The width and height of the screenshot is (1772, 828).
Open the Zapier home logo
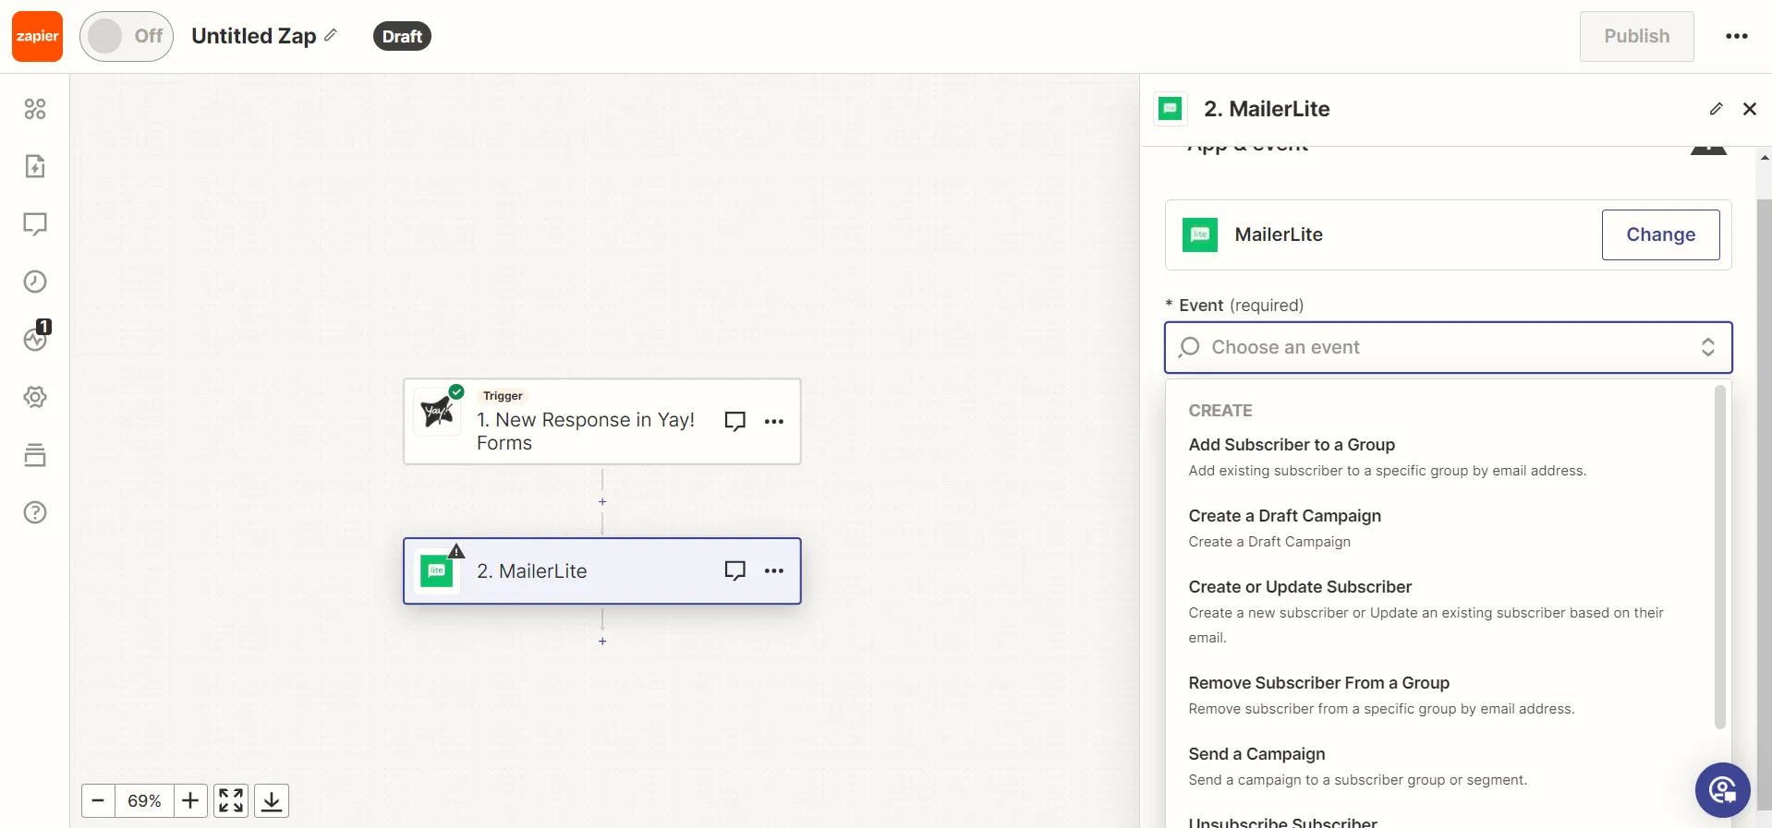click(37, 36)
